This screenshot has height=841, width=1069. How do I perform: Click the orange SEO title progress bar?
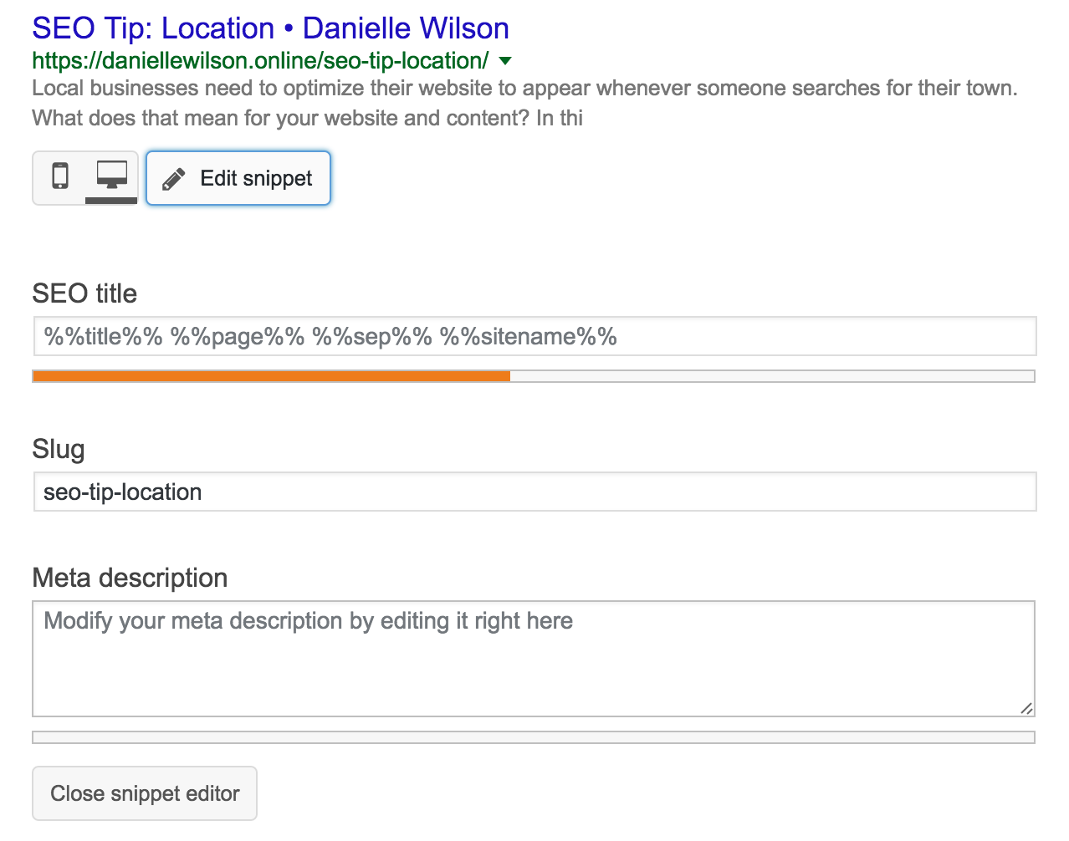[x=534, y=376]
